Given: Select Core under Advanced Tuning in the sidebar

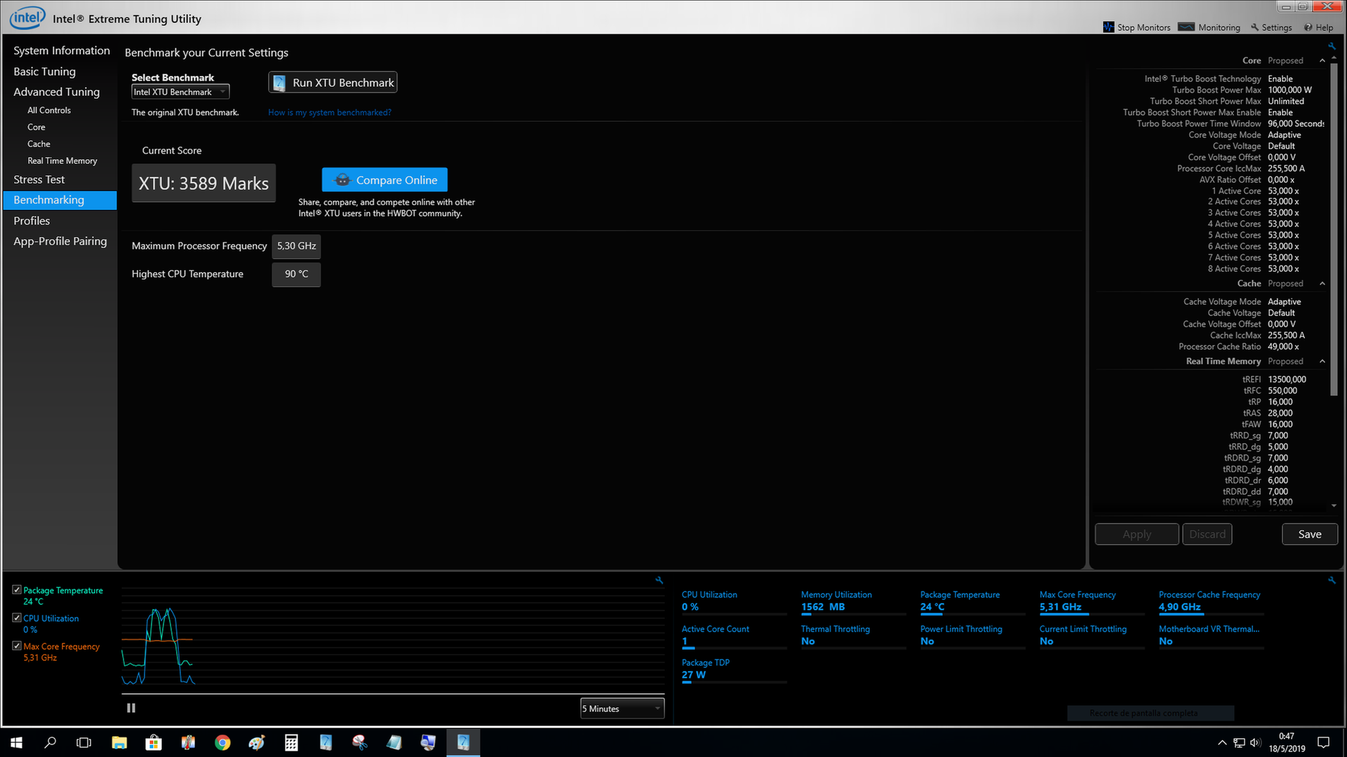Looking at the screenshot, I should 36,127.
